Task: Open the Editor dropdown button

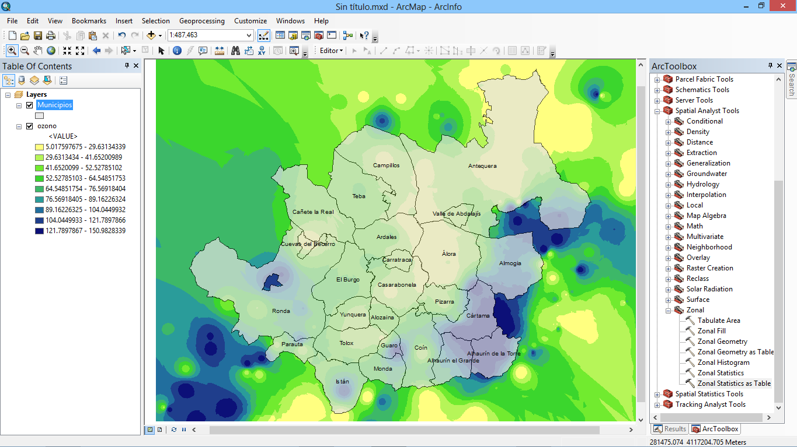Action: pos(331,51)
